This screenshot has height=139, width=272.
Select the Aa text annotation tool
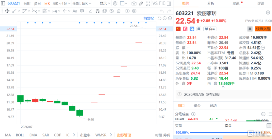(75, 11)
